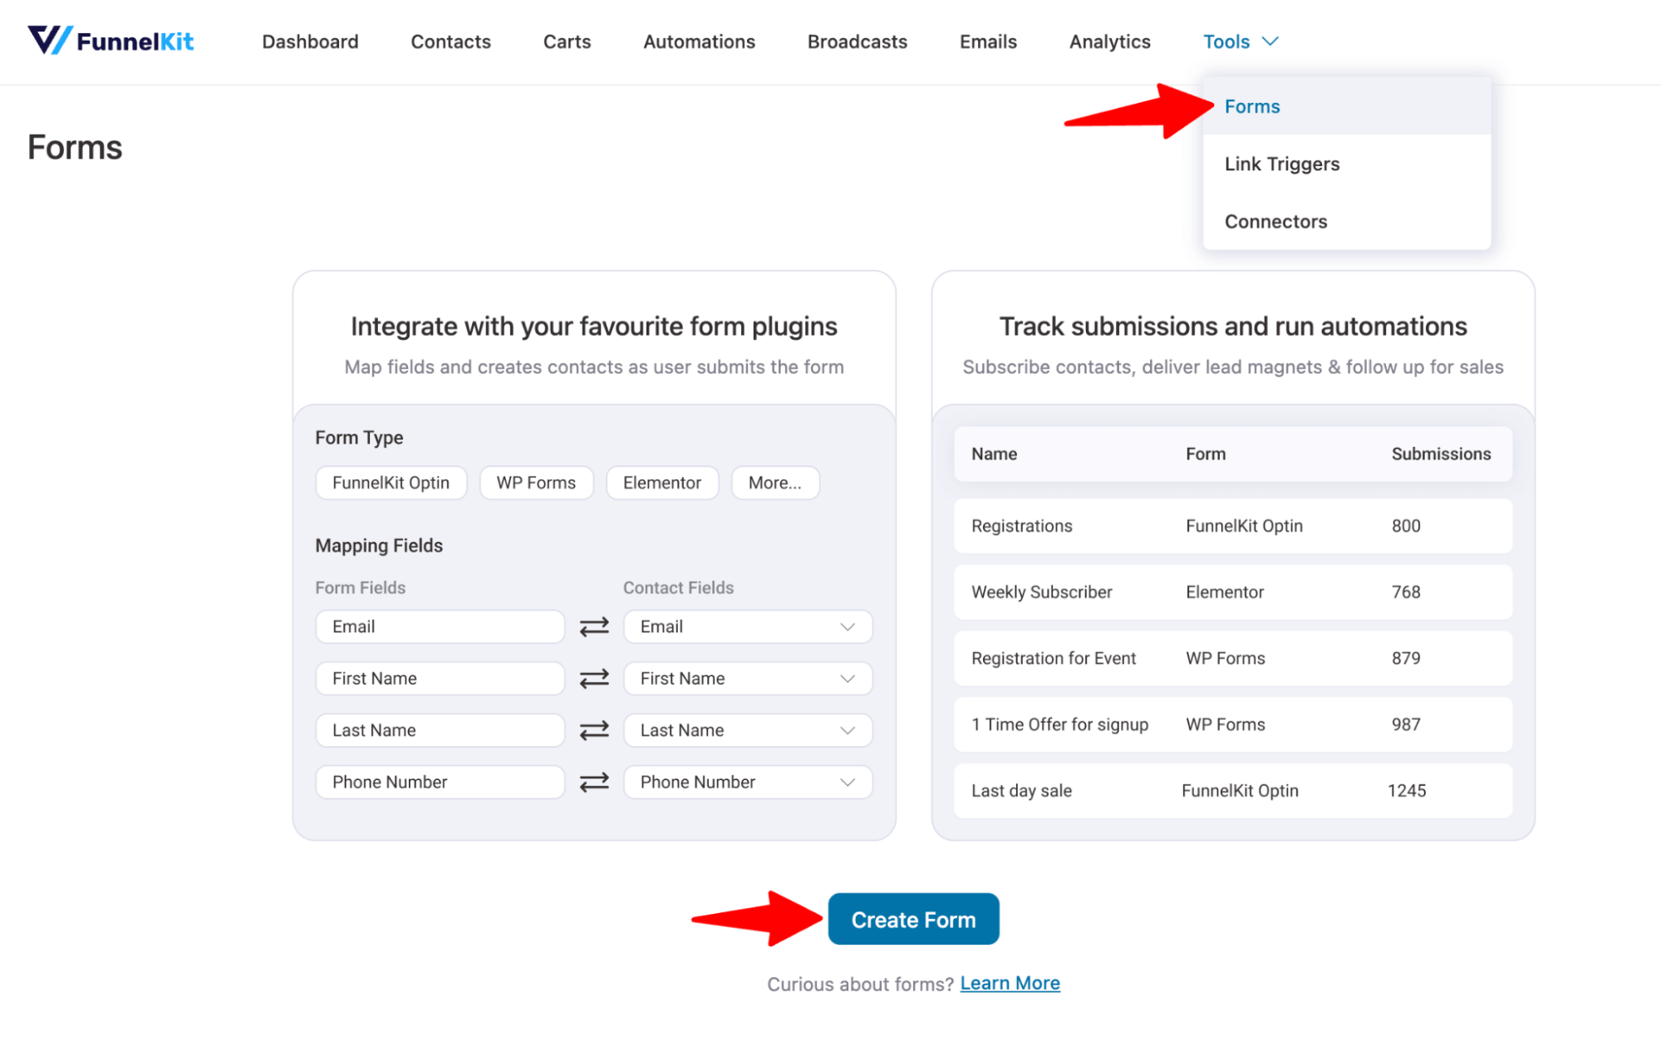Open the First Name contact field dropdown
This screenshot has height=1051, width=1661.
click(748, 679)
